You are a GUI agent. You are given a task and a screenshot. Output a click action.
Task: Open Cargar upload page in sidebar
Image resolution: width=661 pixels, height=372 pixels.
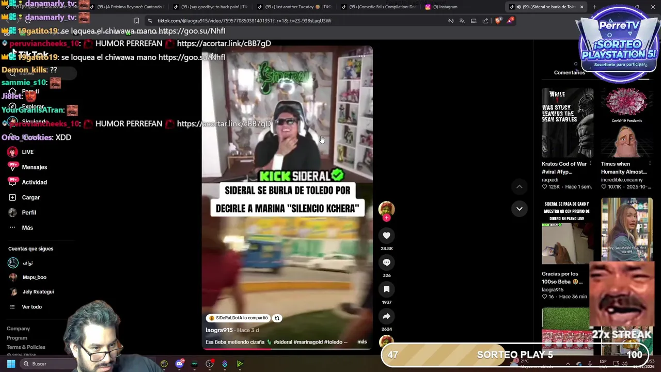30,197
